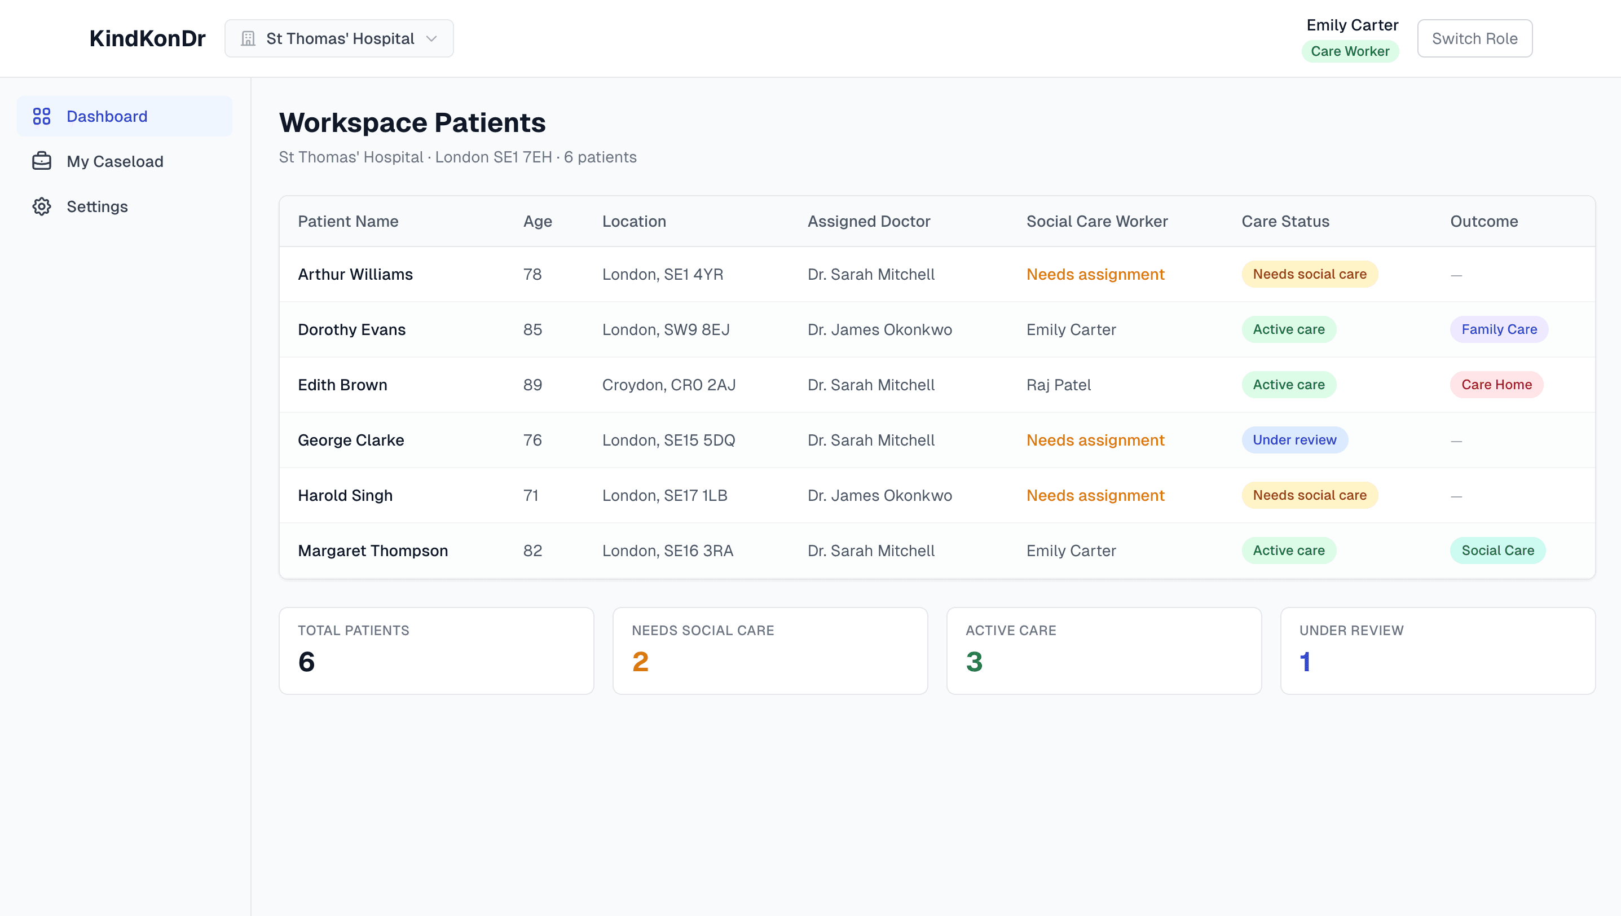
Task: Click Needs assignment for Harold Singh
Action: (1095, 496)
